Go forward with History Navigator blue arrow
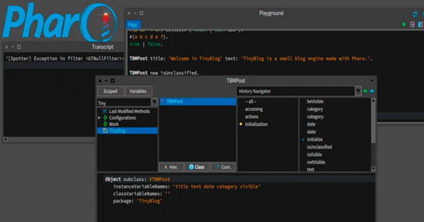This screenshot has height=222, width=424. [x=372, y=91]
